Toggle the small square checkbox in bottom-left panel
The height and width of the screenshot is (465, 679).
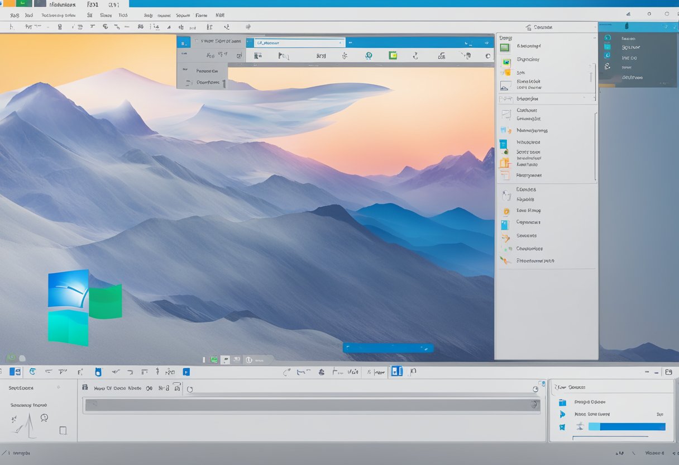click(x=63, y=429)
